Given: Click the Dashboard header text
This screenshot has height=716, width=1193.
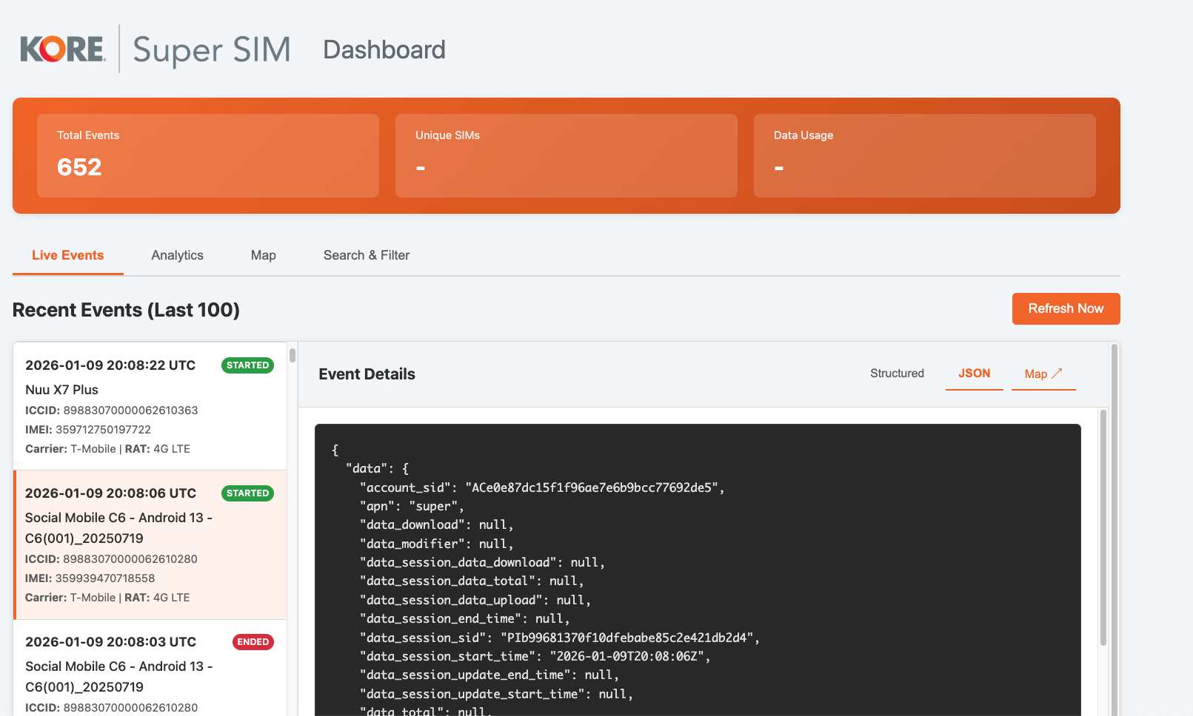Looking at the screenshot, I should pyautogui.click(x=384, y=50).
